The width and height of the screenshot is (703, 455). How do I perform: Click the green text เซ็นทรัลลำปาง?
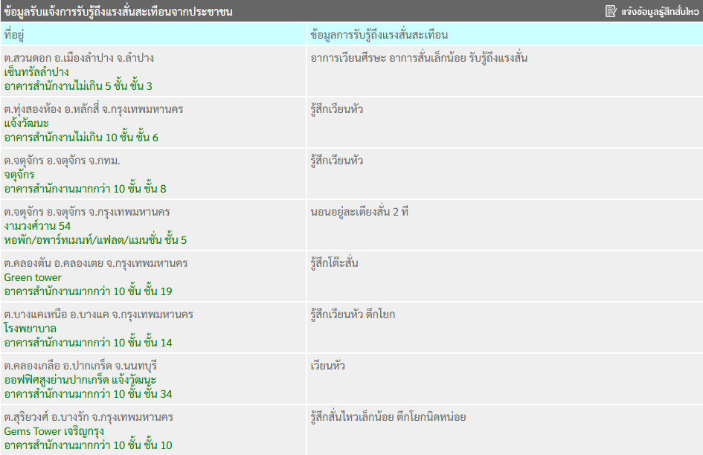(36, 72)
